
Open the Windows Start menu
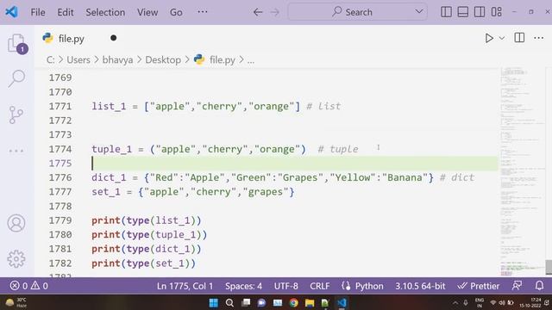[x=213, y=302]
